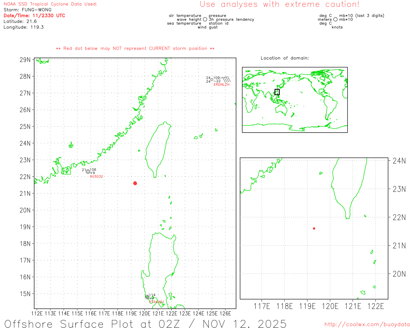410x328 pixels.
Task: Click the 'Use analyses with extreme caution!' heading
Action: (x=279, y=4)
